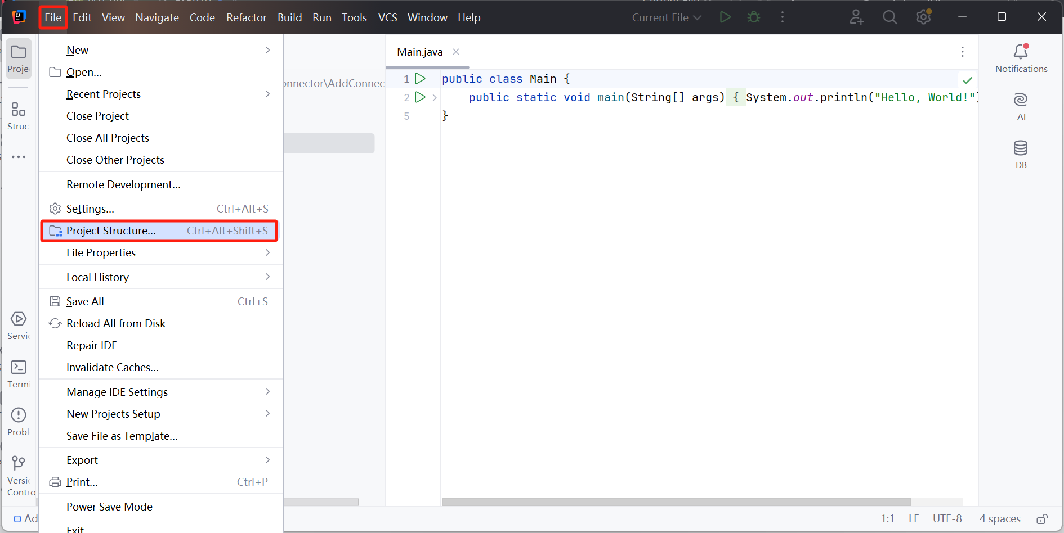Toggle read-only lock icon in status bar

tap(1042, 519)
